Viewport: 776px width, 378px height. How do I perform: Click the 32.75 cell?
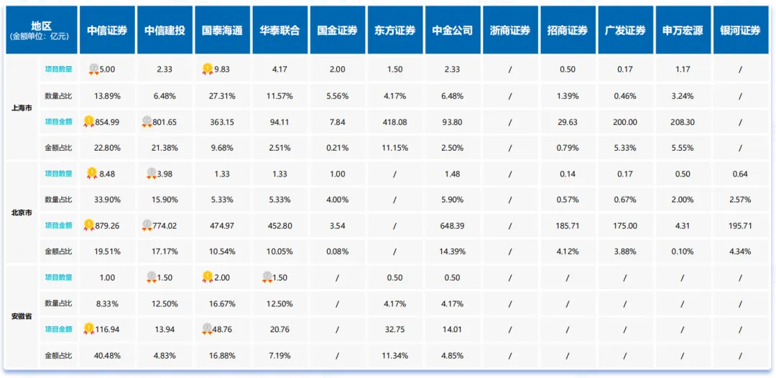click(395, 329)
